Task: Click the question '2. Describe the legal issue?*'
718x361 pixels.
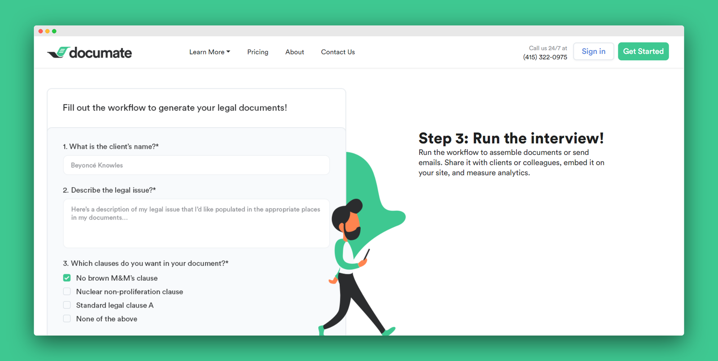Action: (x=109, y=190)
